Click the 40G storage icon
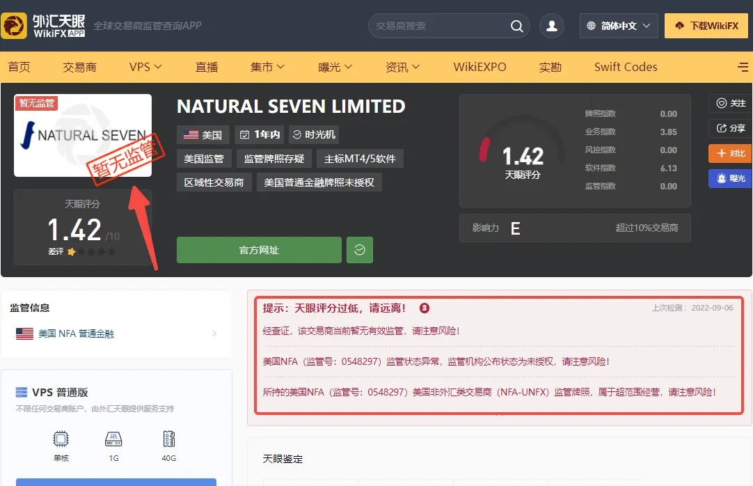Screen dimensions: 753x486 (x=169, y=439)
